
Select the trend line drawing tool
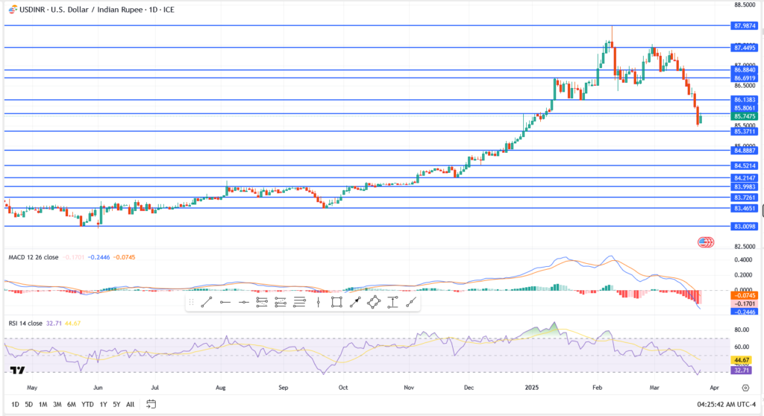pyautogui.click(x=206, y=302)
